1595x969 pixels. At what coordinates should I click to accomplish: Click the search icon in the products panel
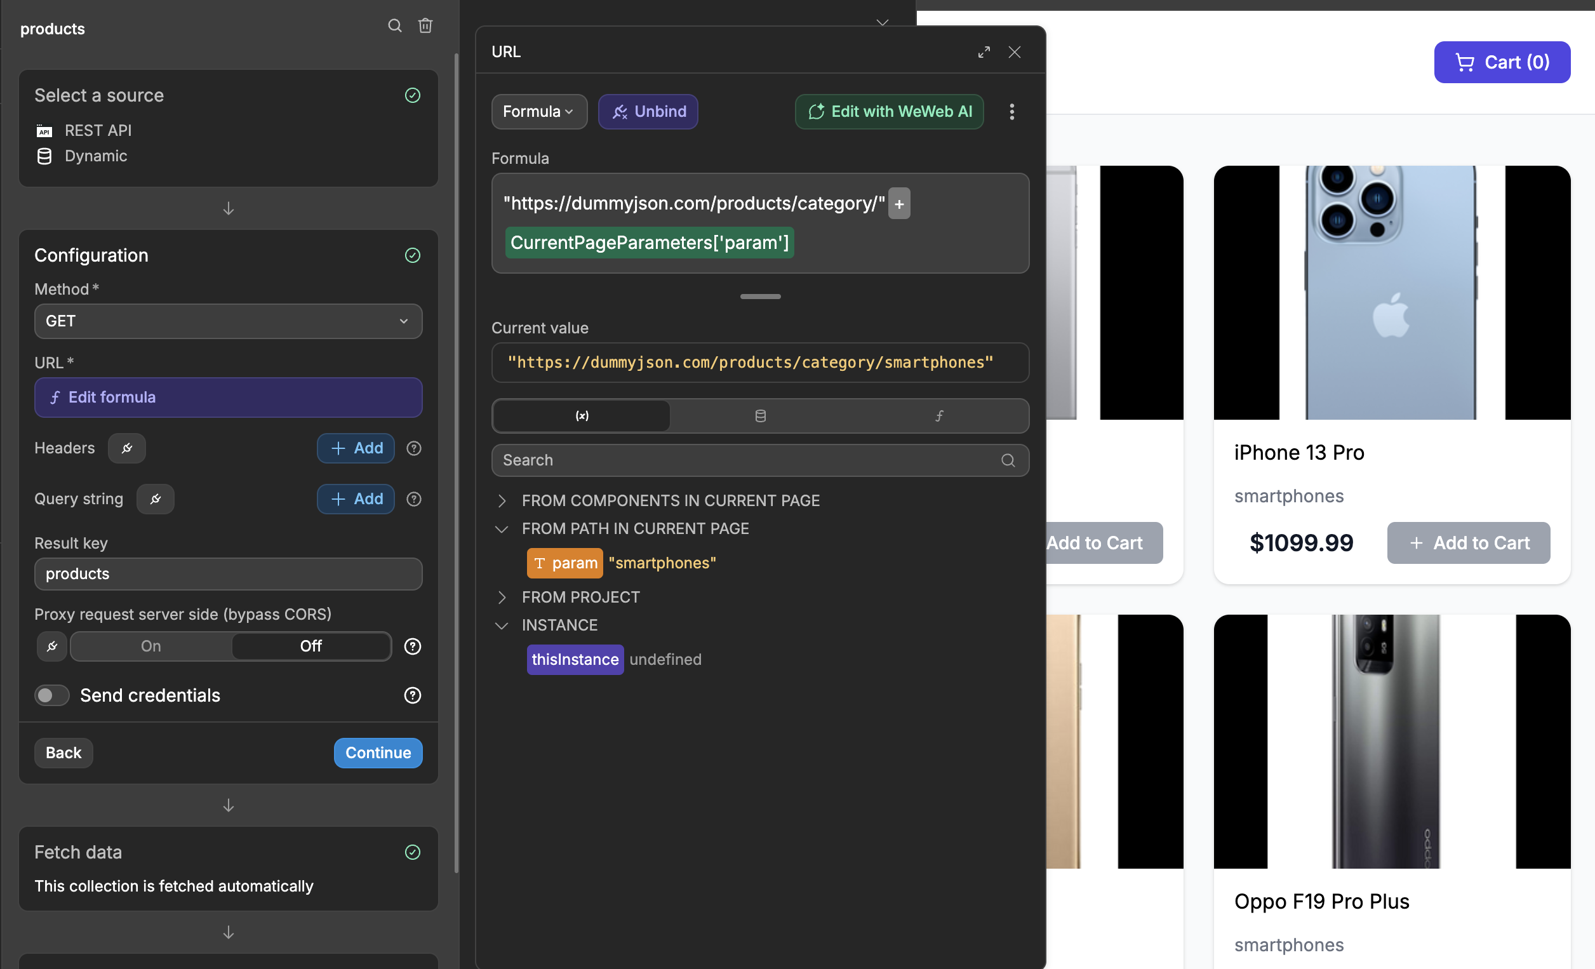pos(395,26)
